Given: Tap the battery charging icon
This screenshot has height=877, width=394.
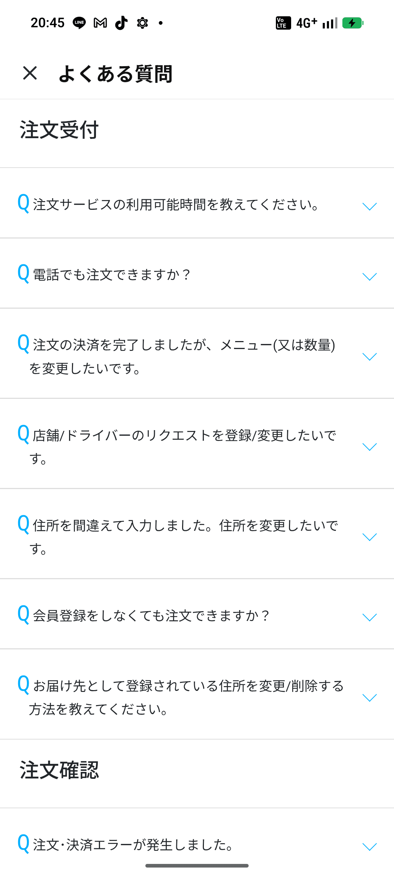Looking at the screenshot, I should point(353,23).
